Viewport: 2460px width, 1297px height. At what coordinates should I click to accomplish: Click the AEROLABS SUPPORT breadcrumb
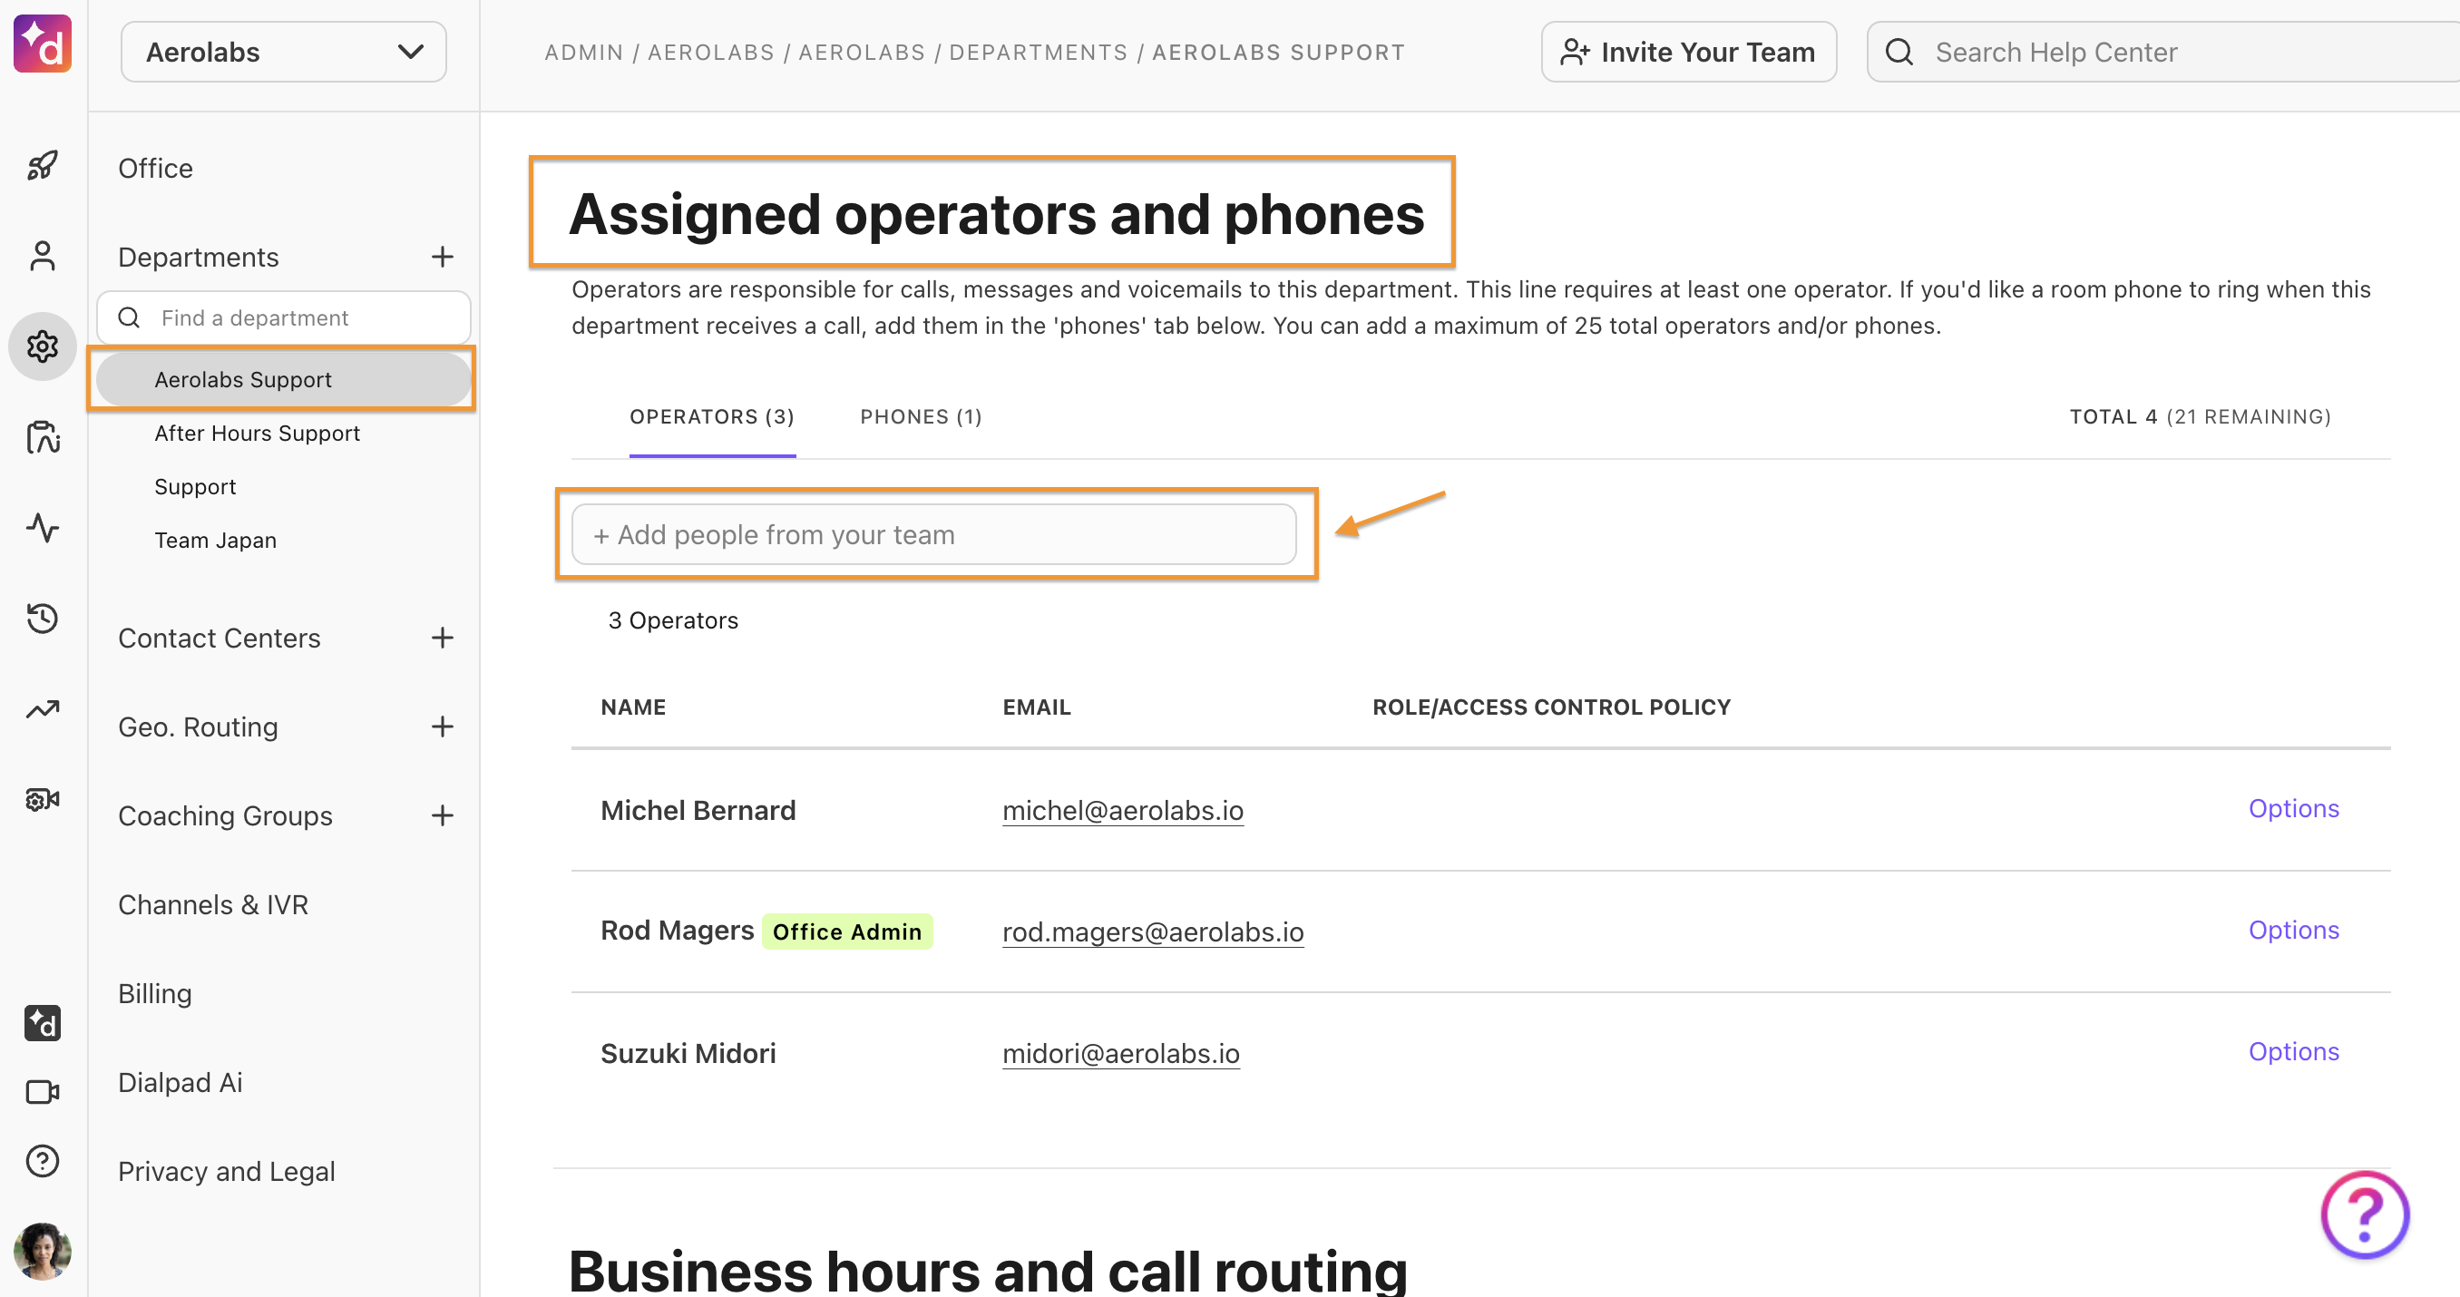pyautogui.click(x=1278, y=52)
